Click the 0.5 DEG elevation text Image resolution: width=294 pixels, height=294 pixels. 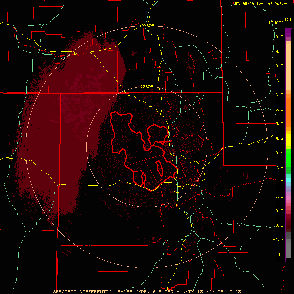[163, 292]
